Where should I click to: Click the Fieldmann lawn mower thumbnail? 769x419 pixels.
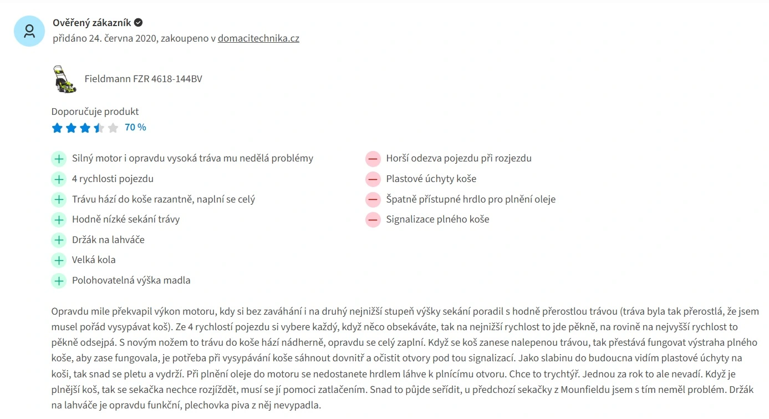pyautogui.click(x=65, y=79)
